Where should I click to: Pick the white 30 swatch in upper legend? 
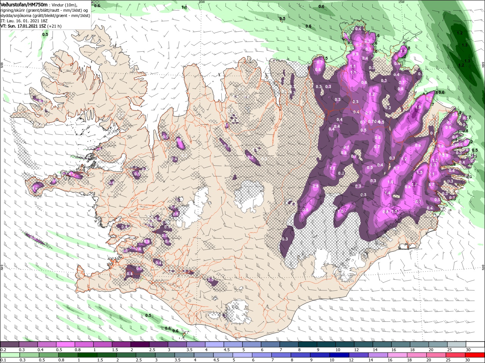pos(475,344)
